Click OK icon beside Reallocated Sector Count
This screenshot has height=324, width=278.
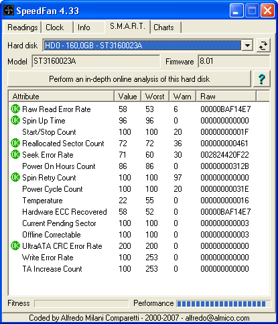click(x=15, y=143)
